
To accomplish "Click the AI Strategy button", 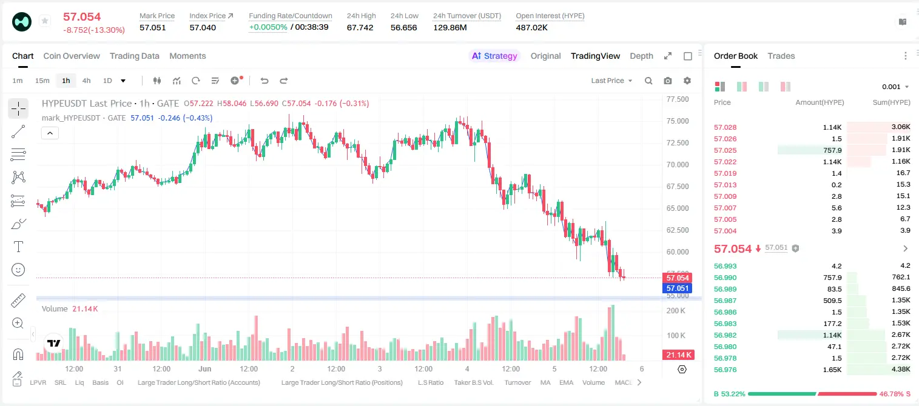I will (x=494, y=56).
